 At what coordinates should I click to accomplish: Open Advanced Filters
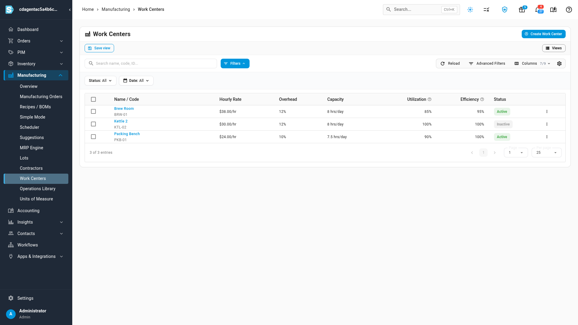pos(487,63)
